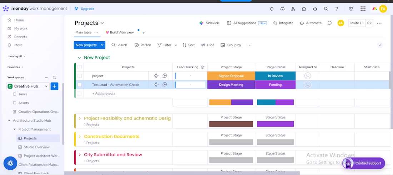
Task: Expand the Construction Documents group
Action: [x=80, y=137]
